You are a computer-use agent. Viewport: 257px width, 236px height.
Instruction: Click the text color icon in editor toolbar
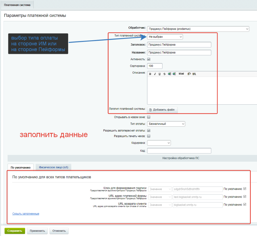tap(189, 74)
